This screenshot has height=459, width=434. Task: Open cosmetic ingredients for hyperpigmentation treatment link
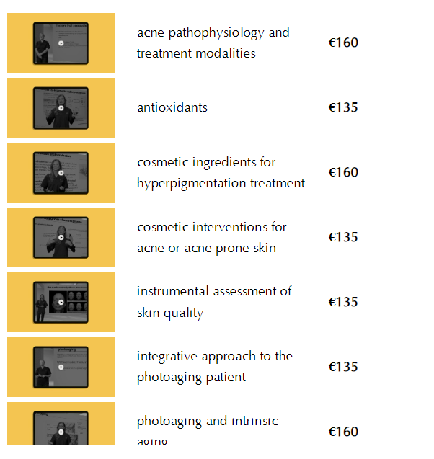tap(221, 173)
